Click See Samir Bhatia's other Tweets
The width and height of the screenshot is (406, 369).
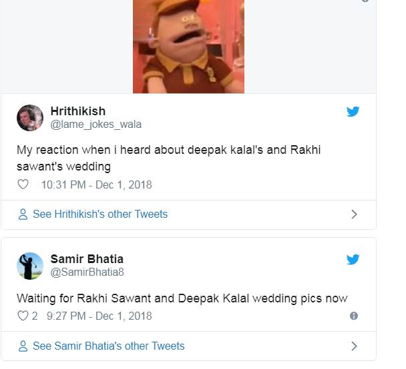point(108,346)
